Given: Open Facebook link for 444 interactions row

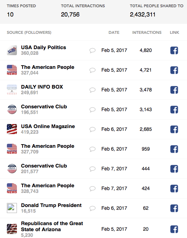Looking at the screenshot, I should [174, 169].
